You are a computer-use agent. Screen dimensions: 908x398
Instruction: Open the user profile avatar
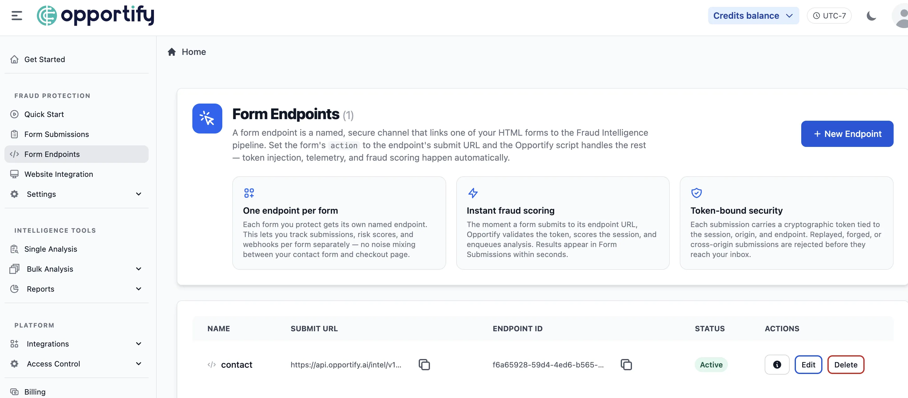pos(901,16)
